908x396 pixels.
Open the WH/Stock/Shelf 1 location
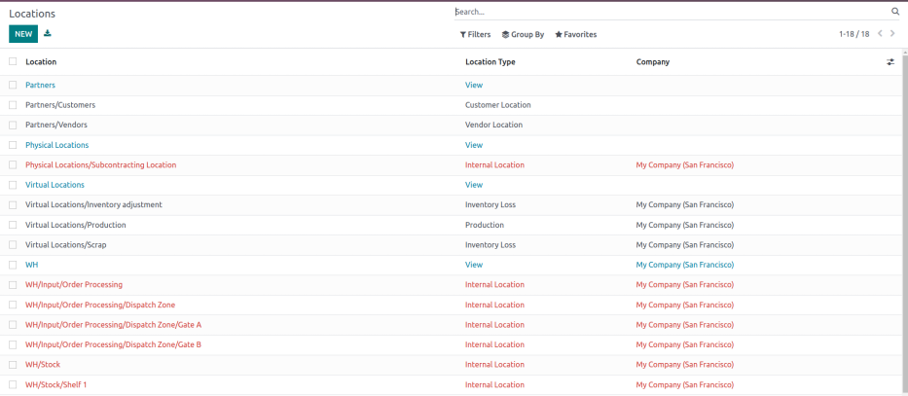[x=55, y=385]
